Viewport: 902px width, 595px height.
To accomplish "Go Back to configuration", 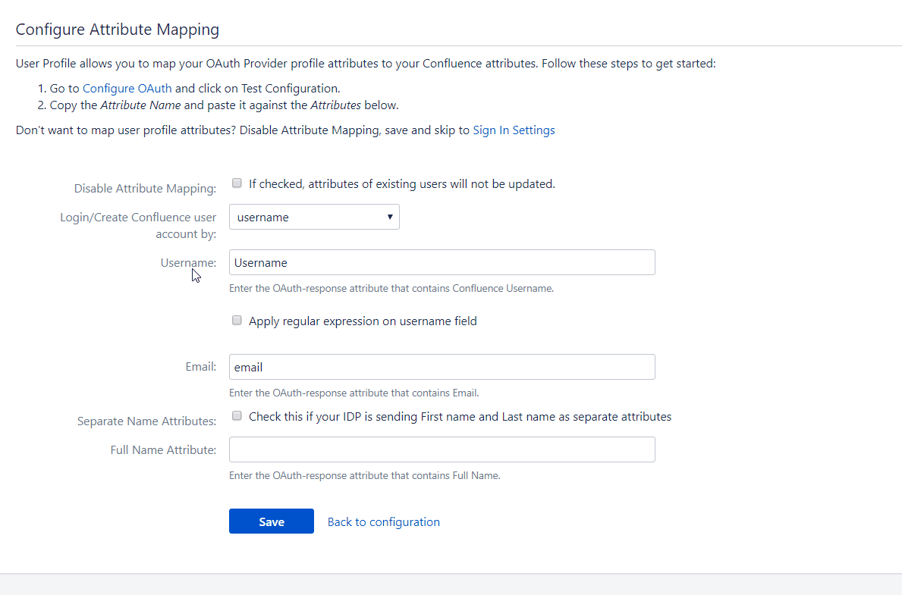I will click(x=384, y=522).
